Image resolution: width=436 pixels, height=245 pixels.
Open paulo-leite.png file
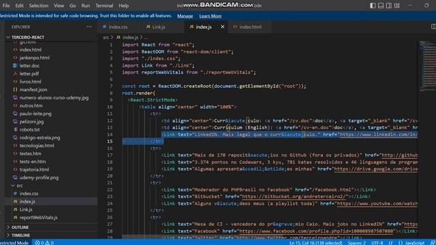click(35, 114)
